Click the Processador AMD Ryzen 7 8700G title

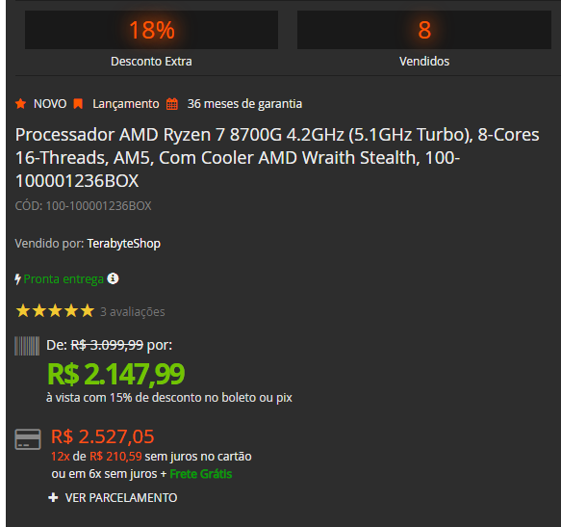(277, 158)
